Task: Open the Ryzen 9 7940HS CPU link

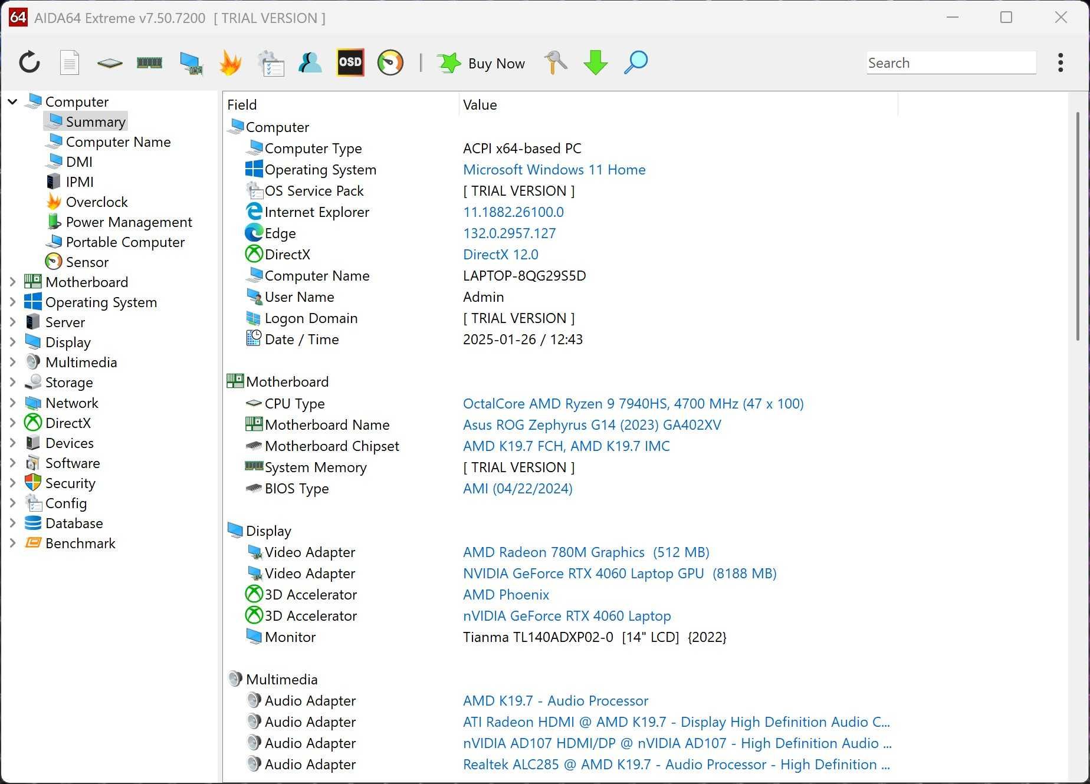Action: (633, 404)
